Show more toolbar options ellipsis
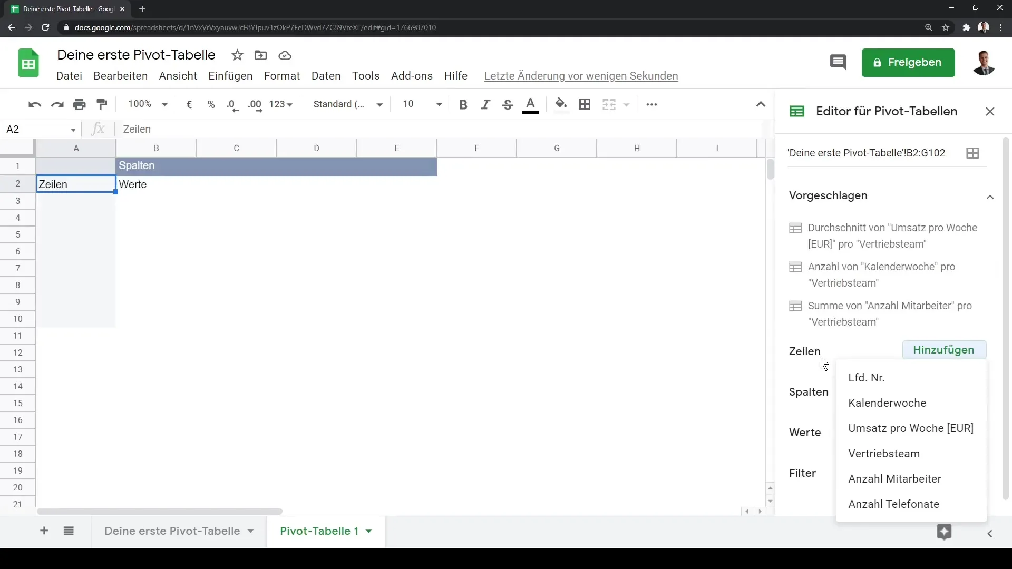 pyautogui.click(x=652, y=104)
